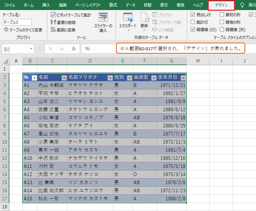Viewport: 256px width, 211px height.
Task: Click the formula bar confirm checkmark icon
Action: tap(62, 49)
